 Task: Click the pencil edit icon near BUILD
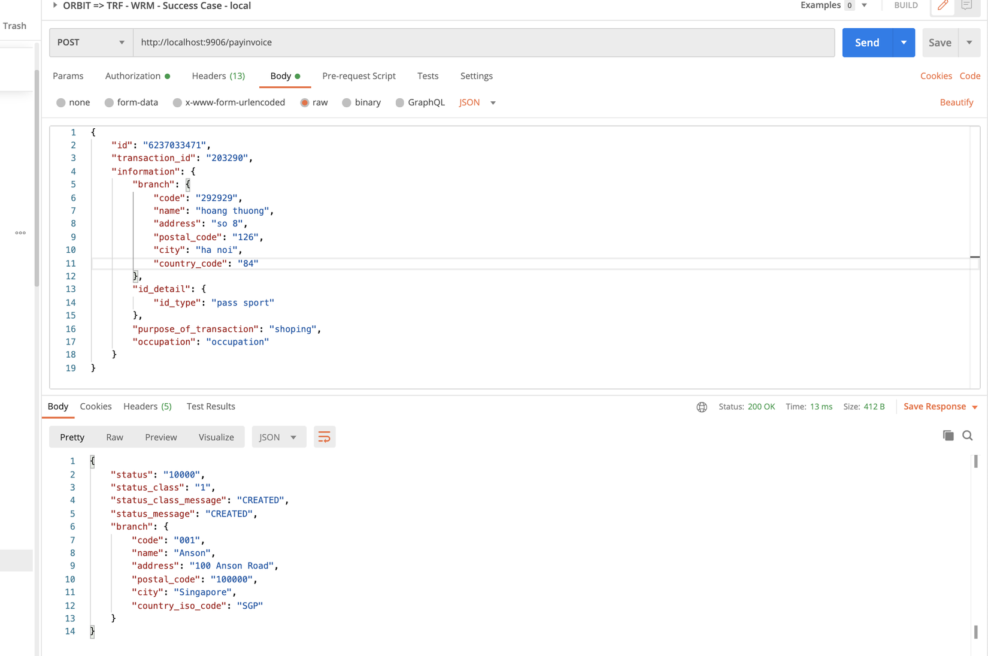[942, 6]
